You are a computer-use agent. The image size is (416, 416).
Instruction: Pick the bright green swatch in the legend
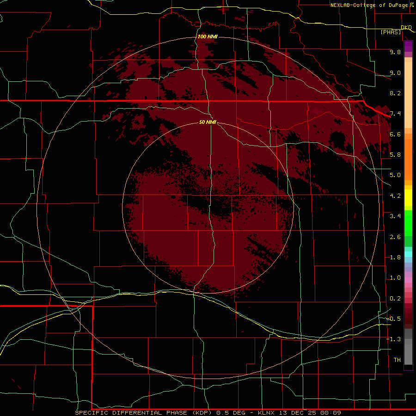(408, 223)
